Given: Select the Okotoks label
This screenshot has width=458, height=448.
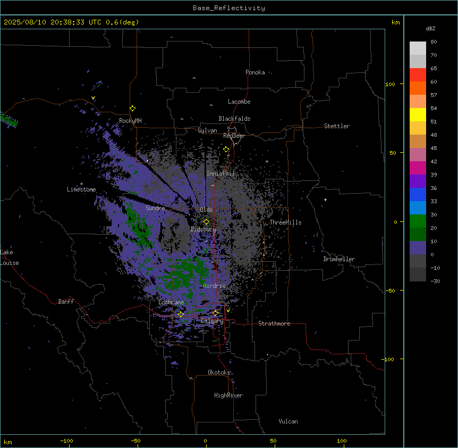Looking at the screenshot, I should 219,372.
